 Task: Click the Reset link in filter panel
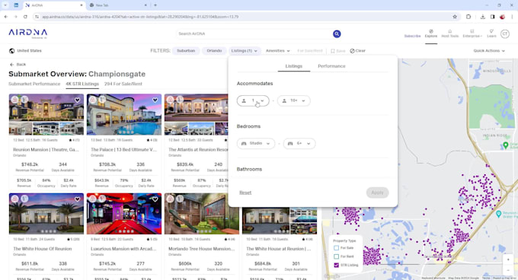tap(245, 192)
